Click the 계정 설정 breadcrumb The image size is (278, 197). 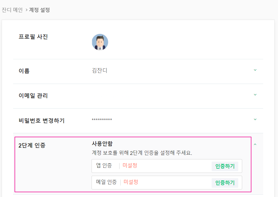39,10
